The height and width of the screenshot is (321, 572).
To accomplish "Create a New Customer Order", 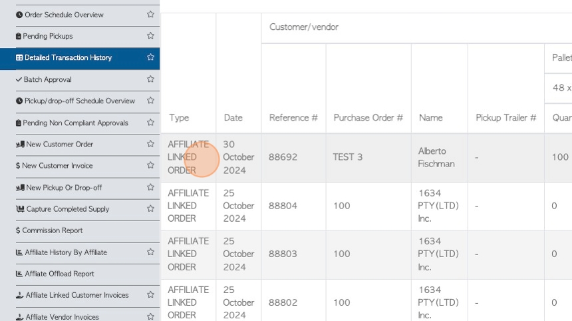I will coord(59,145).
